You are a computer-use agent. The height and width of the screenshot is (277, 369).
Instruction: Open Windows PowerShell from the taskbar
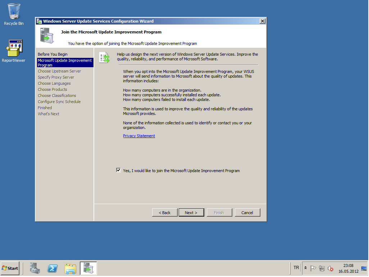(53, 268)
